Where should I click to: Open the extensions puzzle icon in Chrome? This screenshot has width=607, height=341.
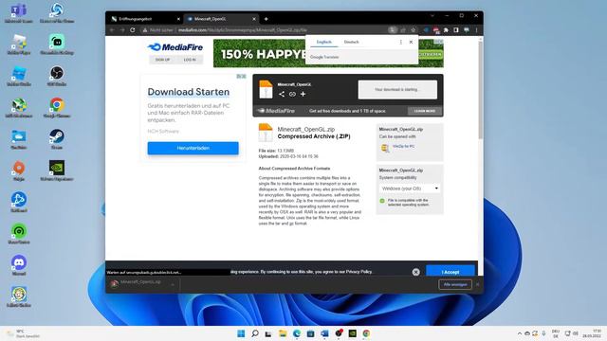pyautogui.click(x=446, y=29)
